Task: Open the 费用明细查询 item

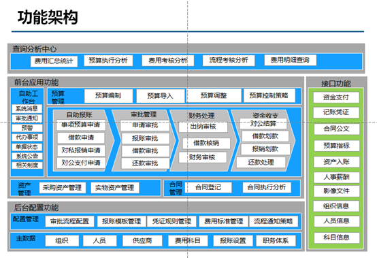Action: click(290, 60)
